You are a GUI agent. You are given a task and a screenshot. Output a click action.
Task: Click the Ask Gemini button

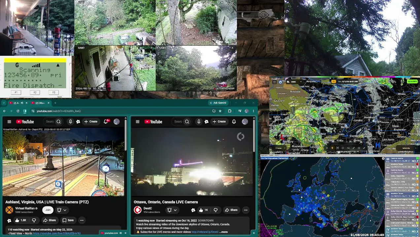click(x=218, y=103)
